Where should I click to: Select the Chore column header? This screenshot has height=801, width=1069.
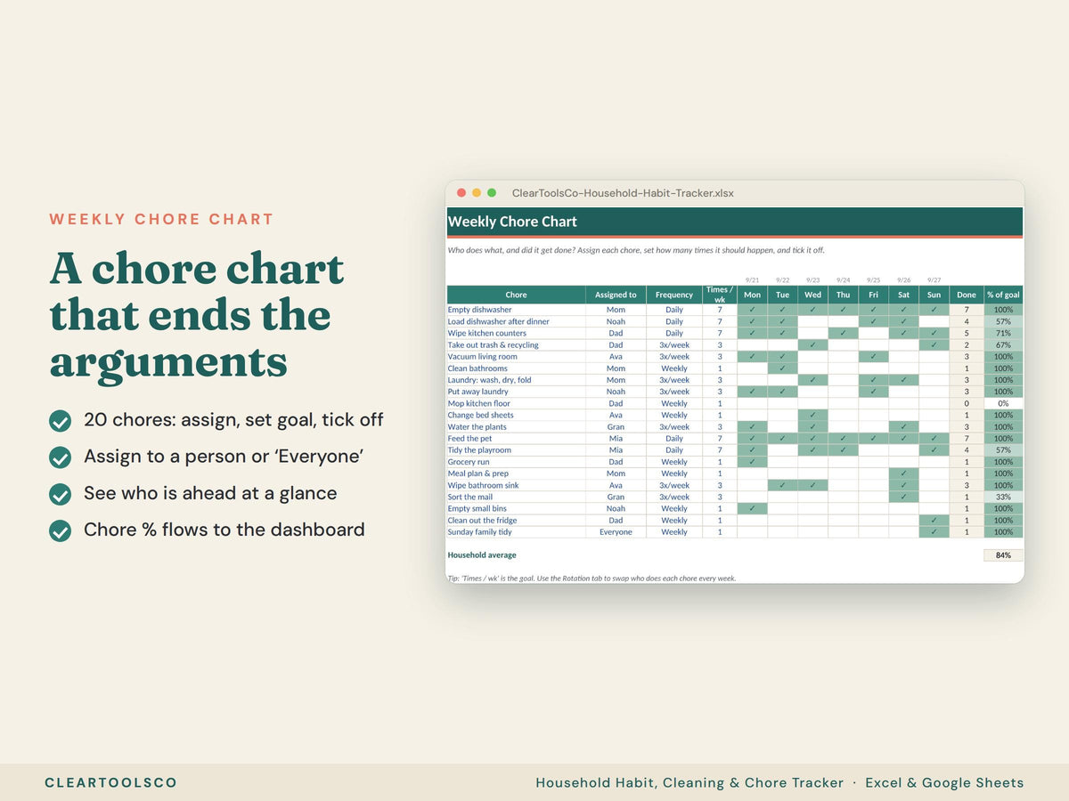coord(516,295)
